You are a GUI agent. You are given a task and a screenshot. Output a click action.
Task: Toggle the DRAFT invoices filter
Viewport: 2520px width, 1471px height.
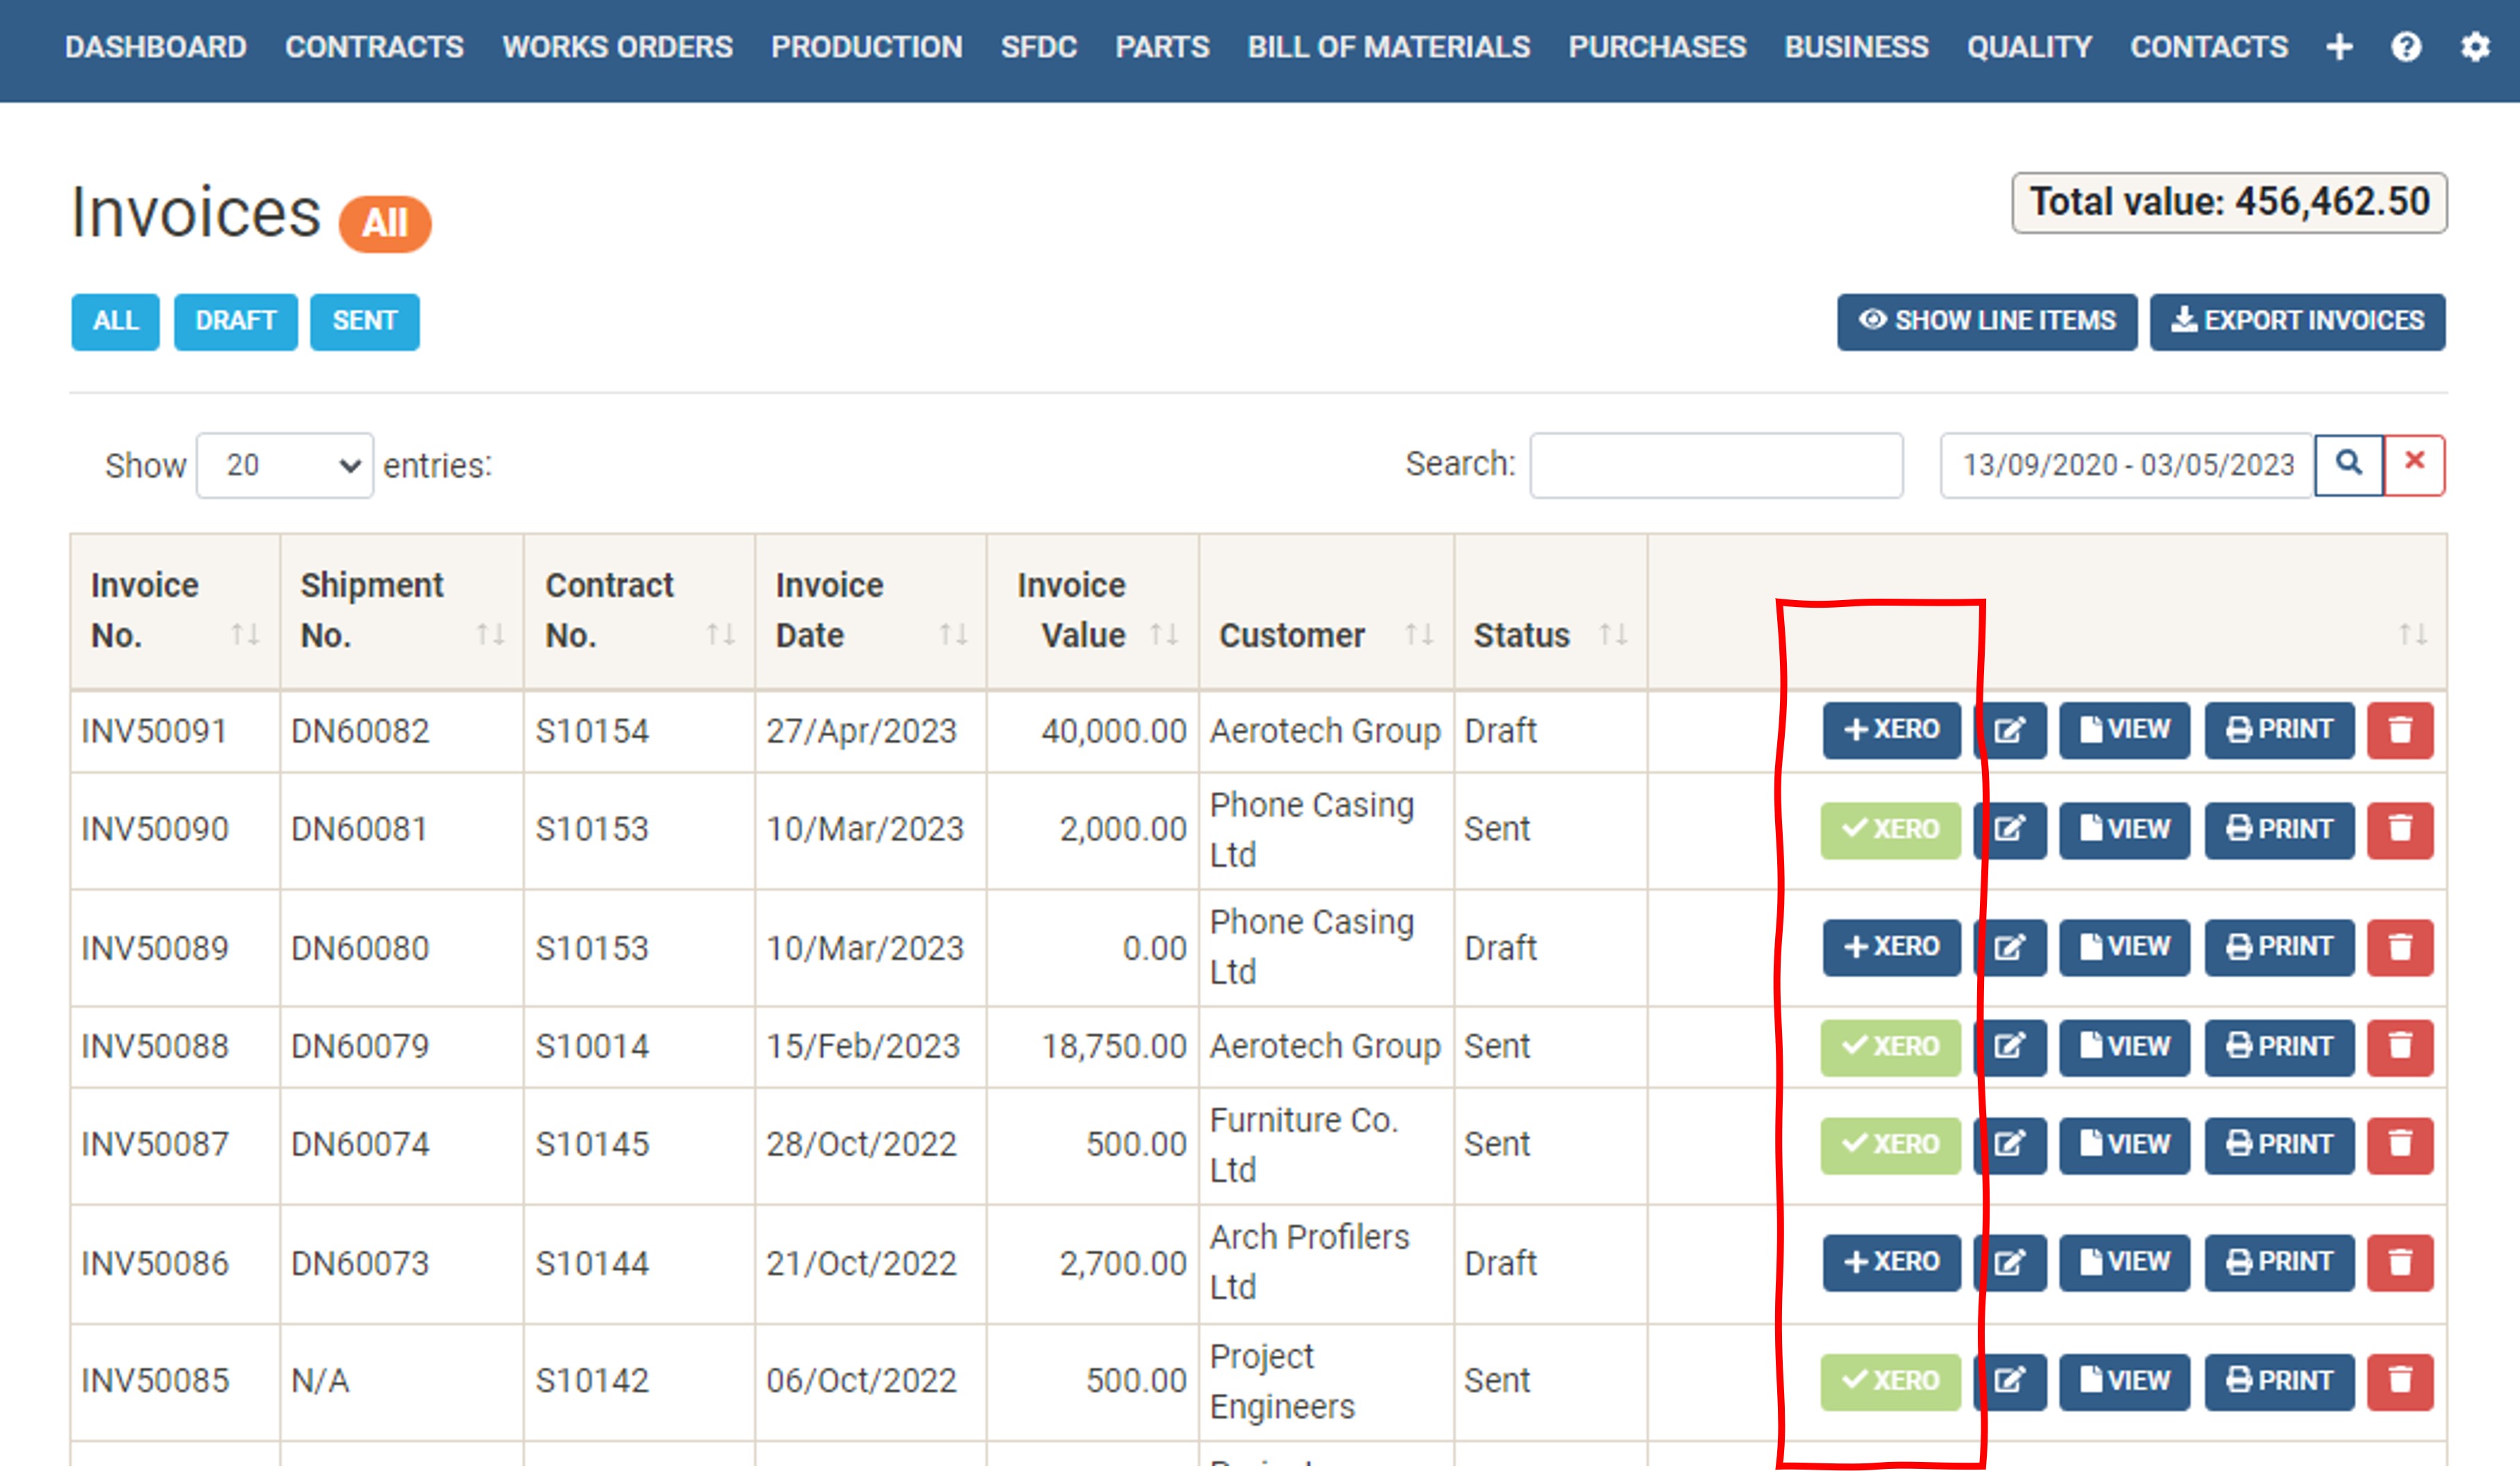236,322
